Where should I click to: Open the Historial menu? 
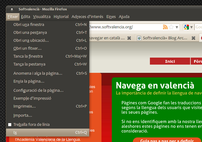(61, 17)
